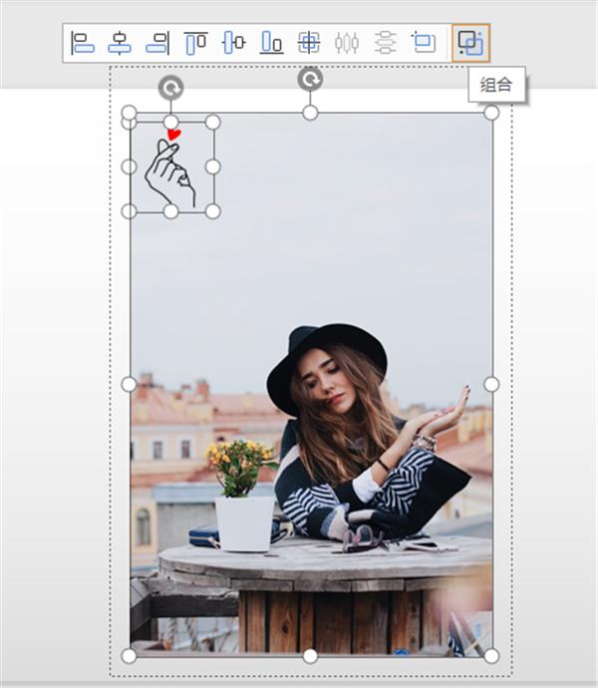
Task: Select the align right icon
Action: (157, 43)
